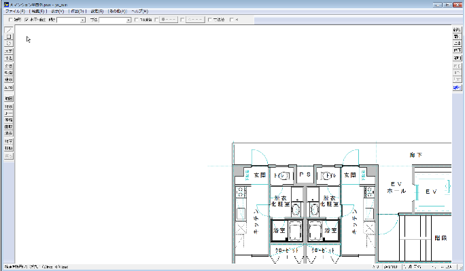Activate the 寸法 dimension tool in left toolbar
The width and height of the screenshot is (465, 271).
(9, 58)
